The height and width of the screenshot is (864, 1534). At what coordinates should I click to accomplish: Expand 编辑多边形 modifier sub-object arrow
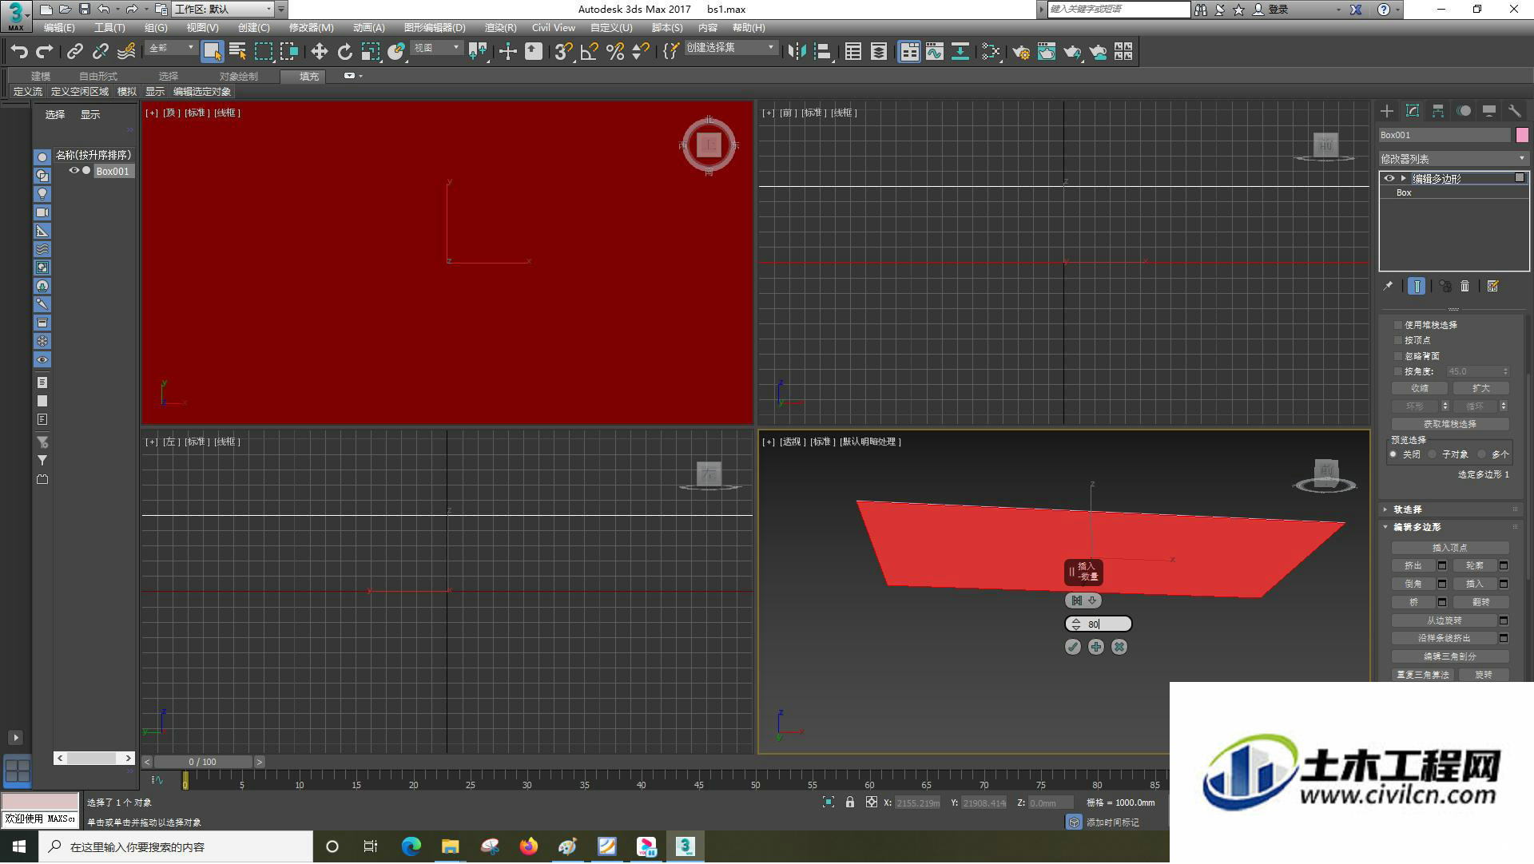click(x=1404, y=178)
